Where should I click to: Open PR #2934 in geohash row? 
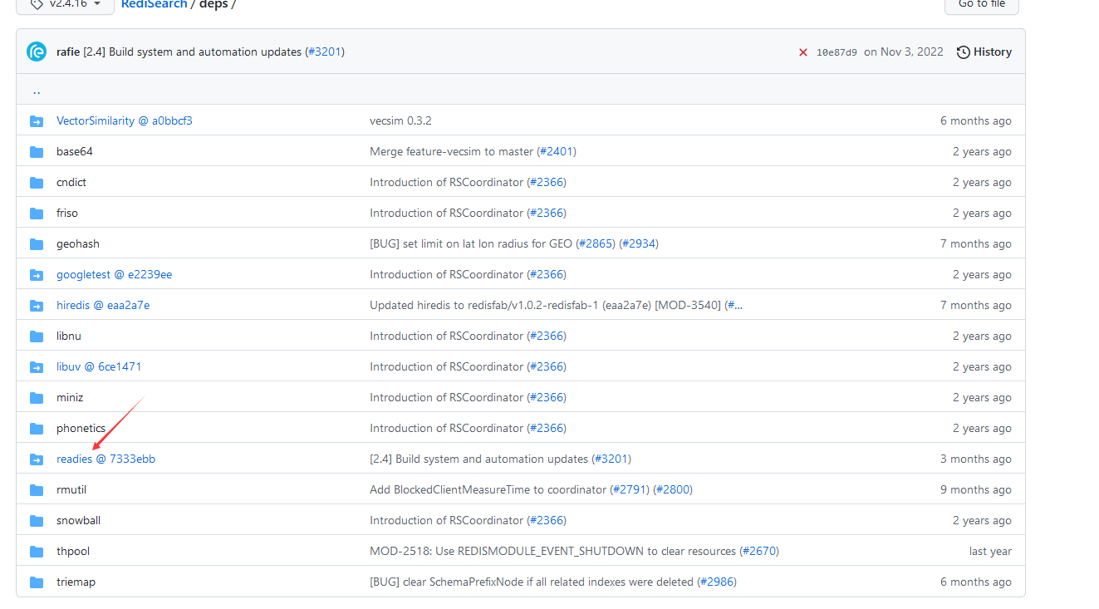point(639,243)
